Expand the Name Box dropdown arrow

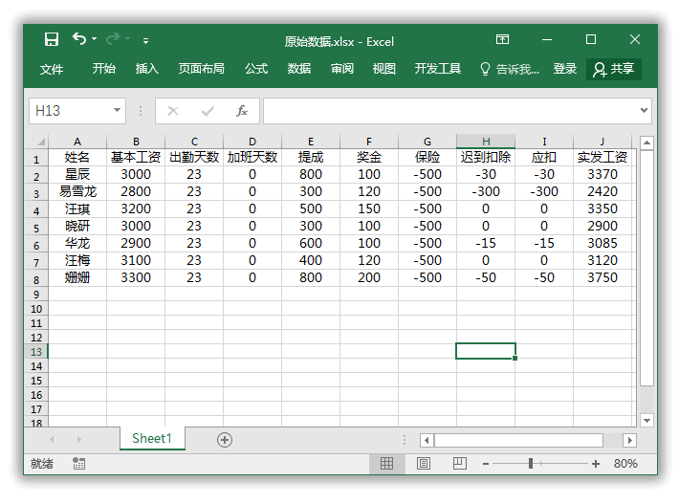click(117, 110)
